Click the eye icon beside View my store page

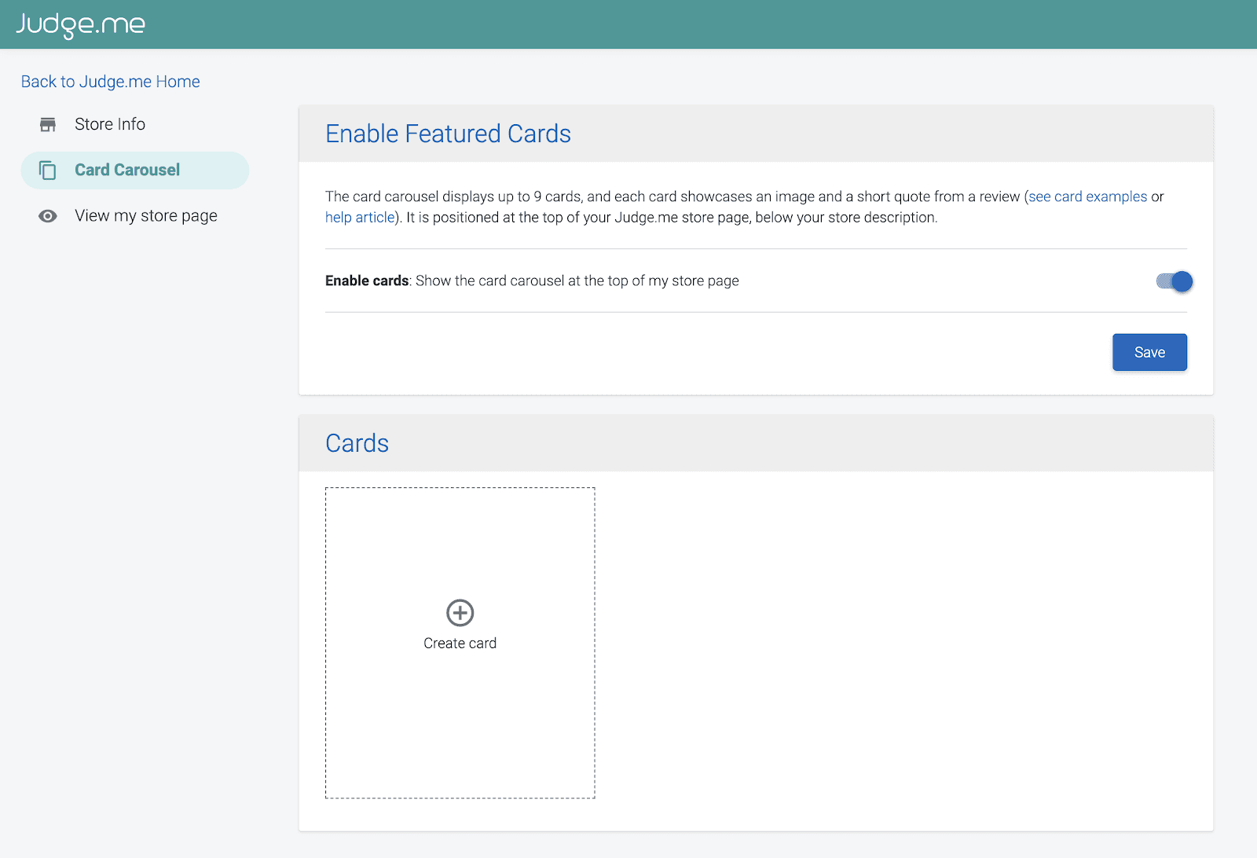(48, 216)
